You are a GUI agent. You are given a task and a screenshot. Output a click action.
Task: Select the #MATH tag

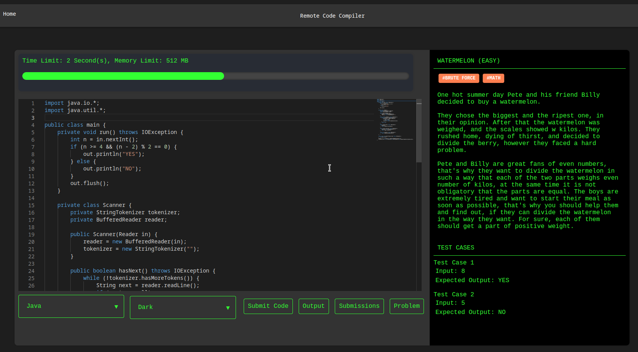pyautogui.click(x=493, y=78)
